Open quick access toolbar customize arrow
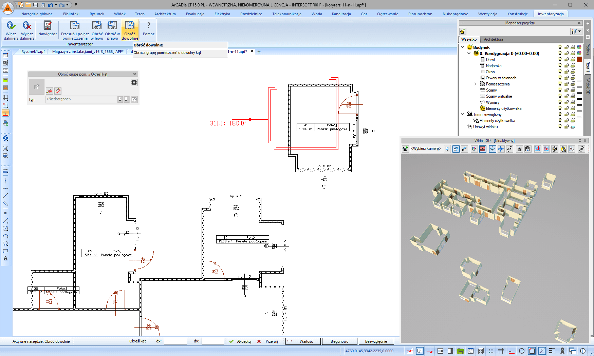Image resolution: width=594 pixels, height=356 pixels. click(x=76, y=5)
